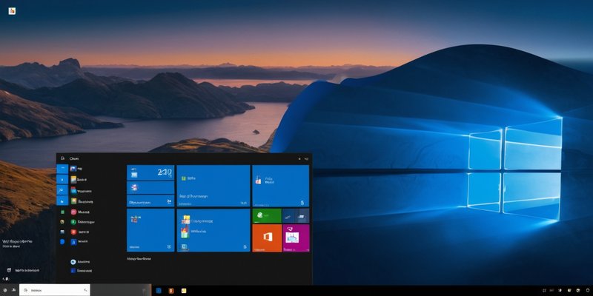
Task: Click the blue rail button with the X symbol
Action: (x=62, y=190)
